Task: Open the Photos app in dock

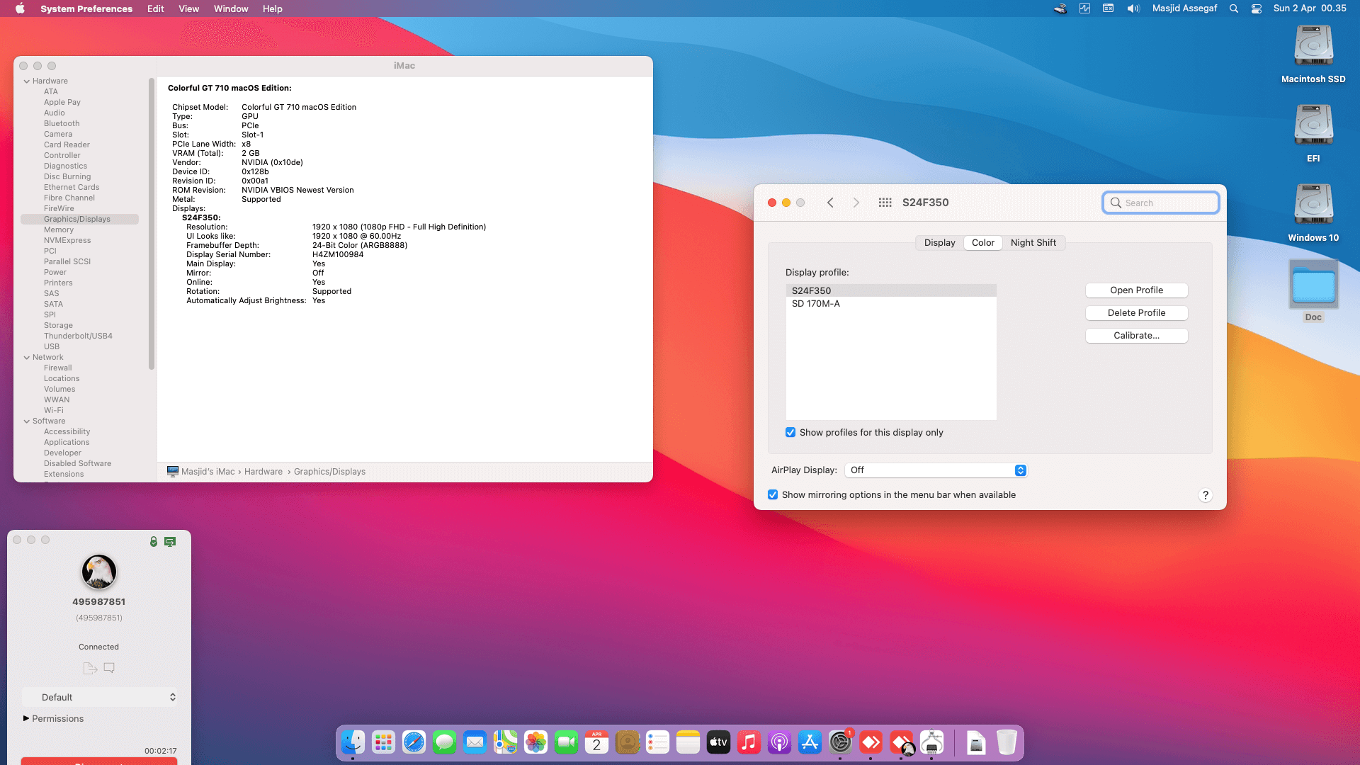Action: 535,742
